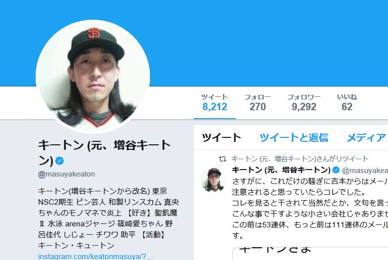Switch to the ツイートと返信 tab
Viewport: 388px width, 260px height.
pos(294,137)
